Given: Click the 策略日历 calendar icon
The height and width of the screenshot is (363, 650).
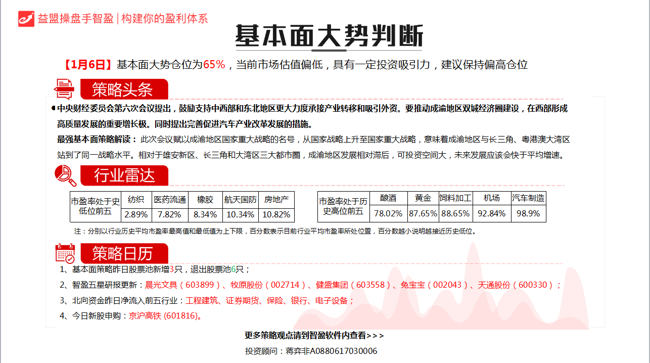Looking at the screenshot, I should pos(65,253).
